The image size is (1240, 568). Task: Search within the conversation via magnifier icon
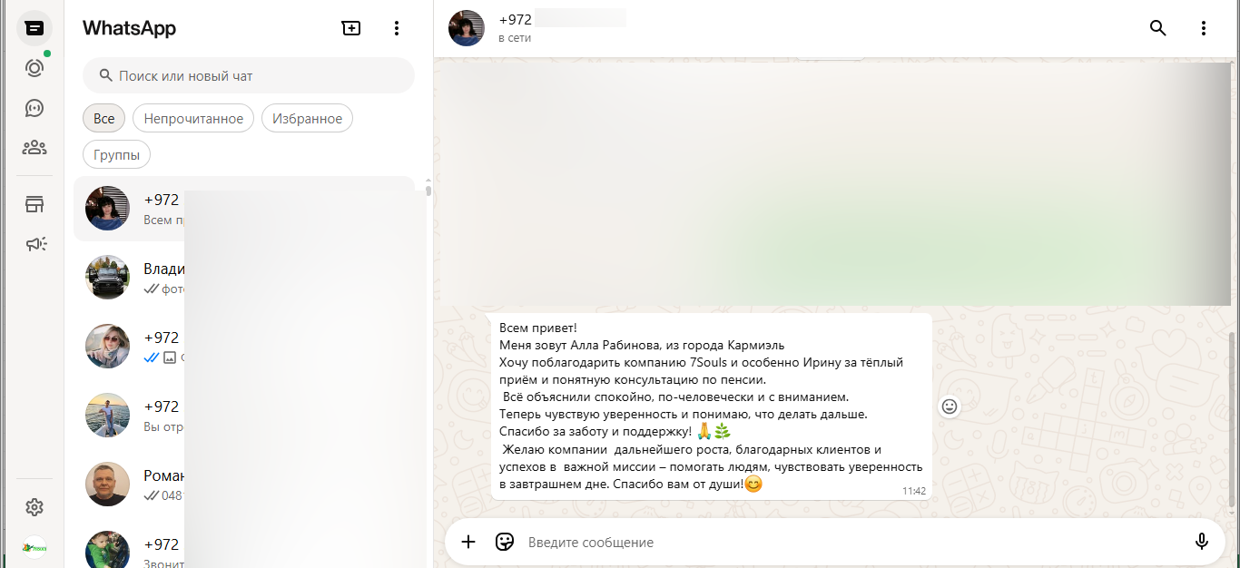pyautogui.click(x=1158, y=28)
